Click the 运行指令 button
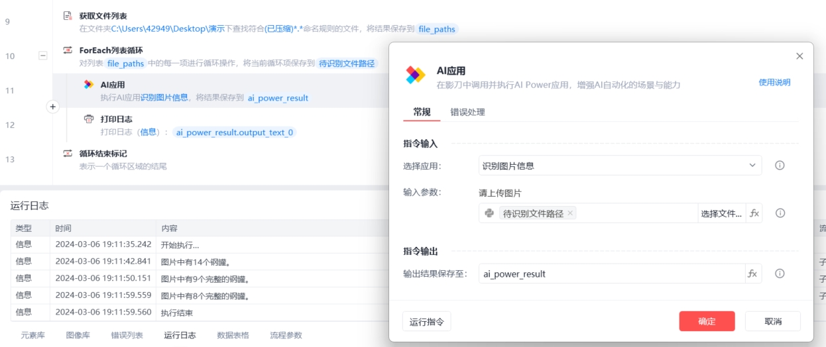The image size is (826, 347). (x=427, y=322)
